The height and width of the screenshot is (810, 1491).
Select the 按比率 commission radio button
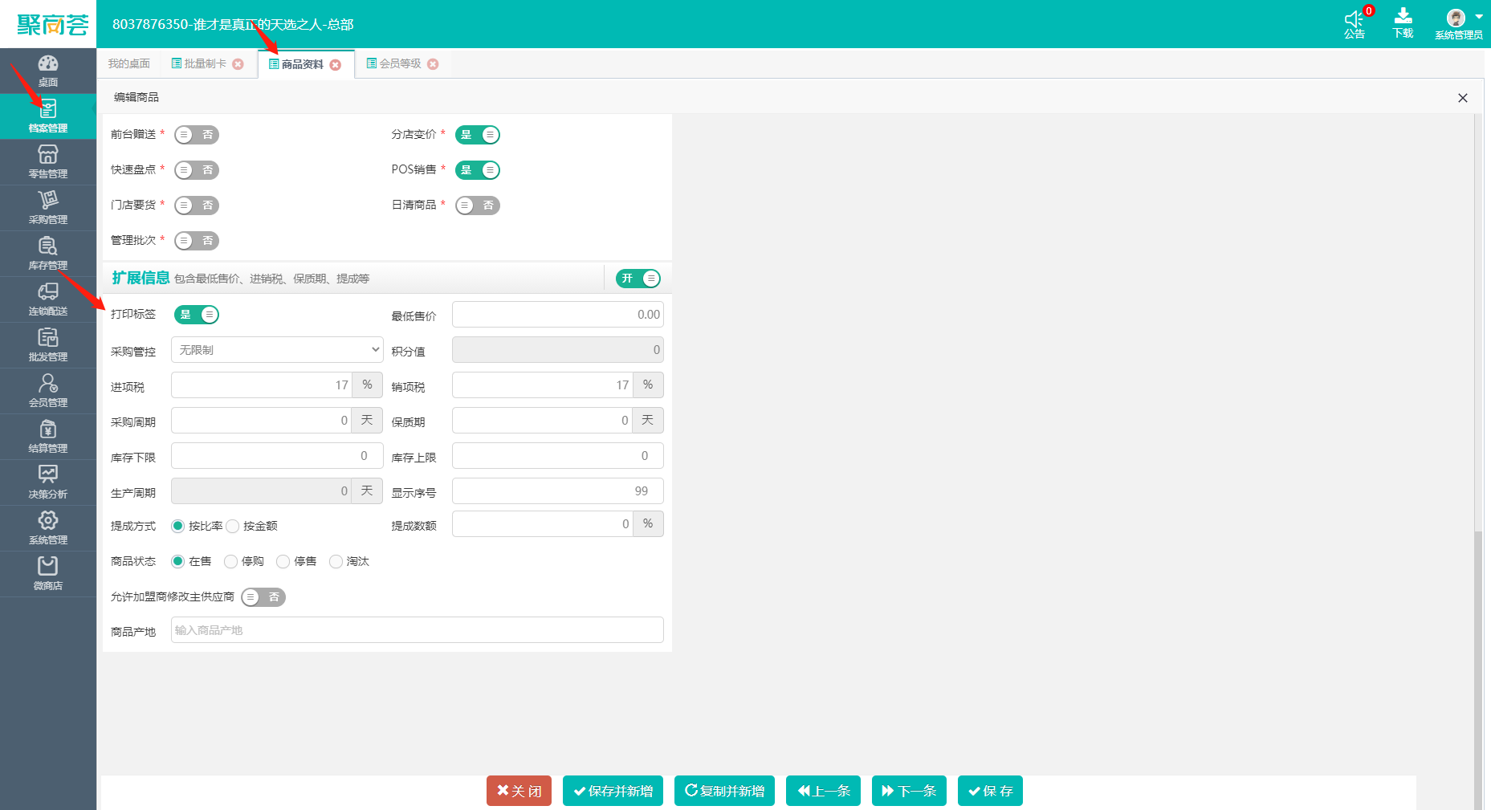(178, 527)
